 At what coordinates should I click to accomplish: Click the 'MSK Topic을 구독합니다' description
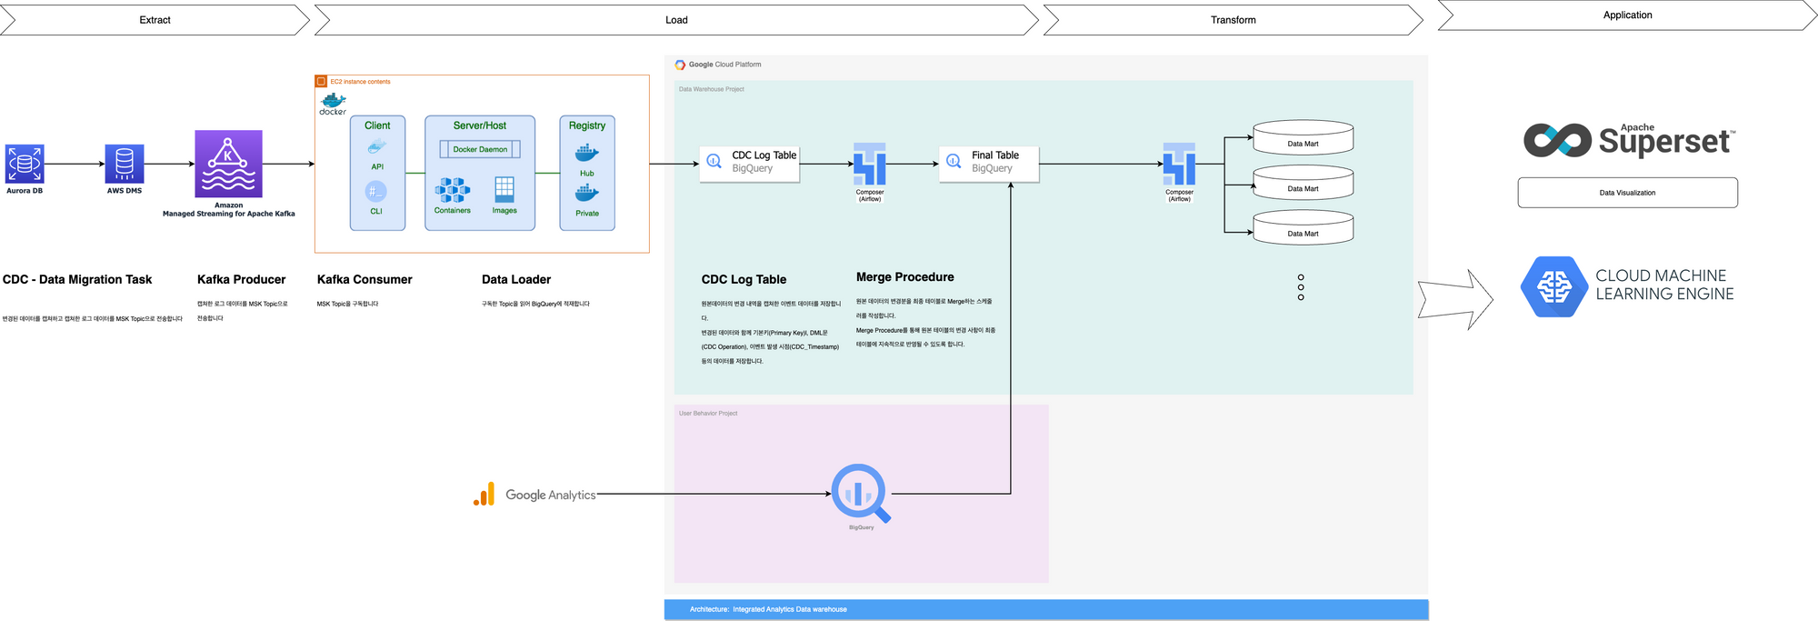(347, 304)
